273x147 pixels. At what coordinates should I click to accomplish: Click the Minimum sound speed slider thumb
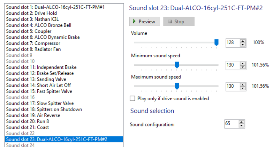point(177,65)
